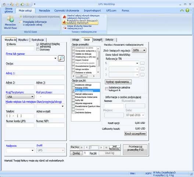
Task: Open the Dotyczy tab
Action: tap(109, 39)
